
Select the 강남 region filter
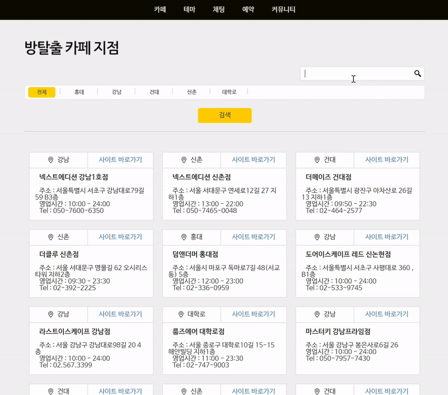[x=116, y=92]
